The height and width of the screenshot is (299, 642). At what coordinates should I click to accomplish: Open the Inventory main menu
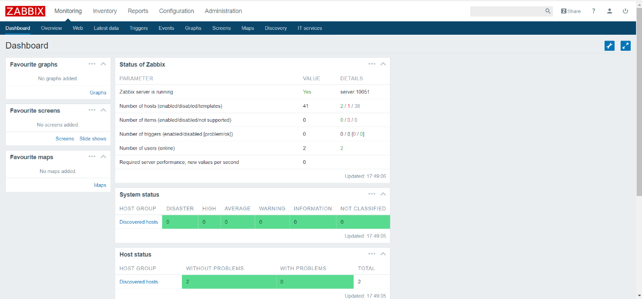click(x=105, y=11)
